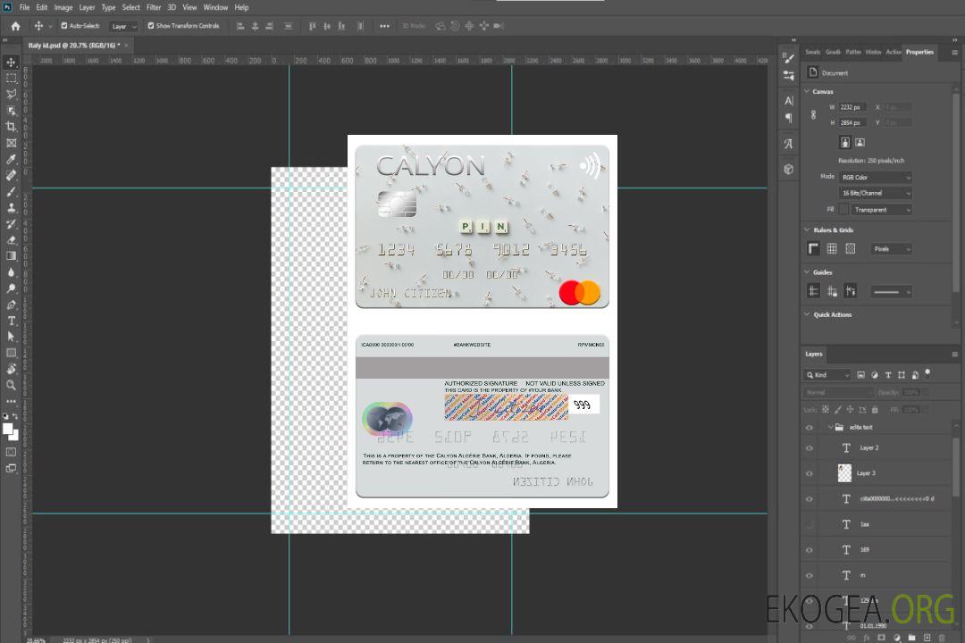This screenshot has width=965, height=643.
Task: Select the Move tool in the toolbox
Action: (x=12, y=63)
